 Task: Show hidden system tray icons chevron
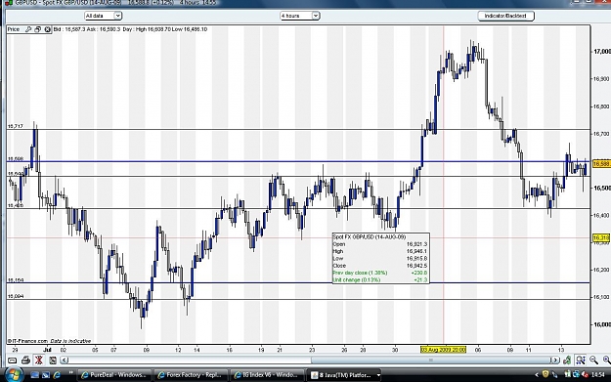tap(536, 374)
